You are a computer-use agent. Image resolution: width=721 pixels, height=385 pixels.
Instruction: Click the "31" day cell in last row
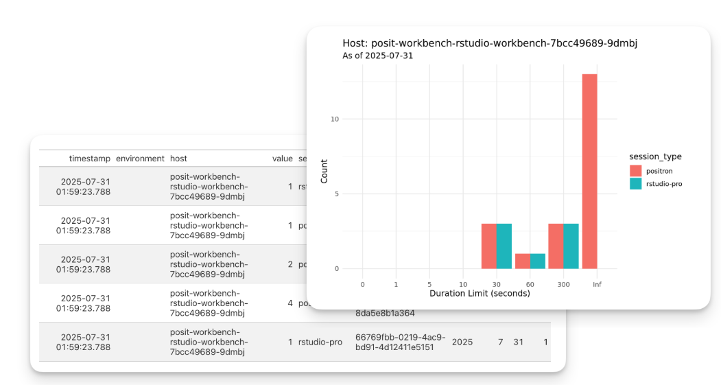(518, 342)
